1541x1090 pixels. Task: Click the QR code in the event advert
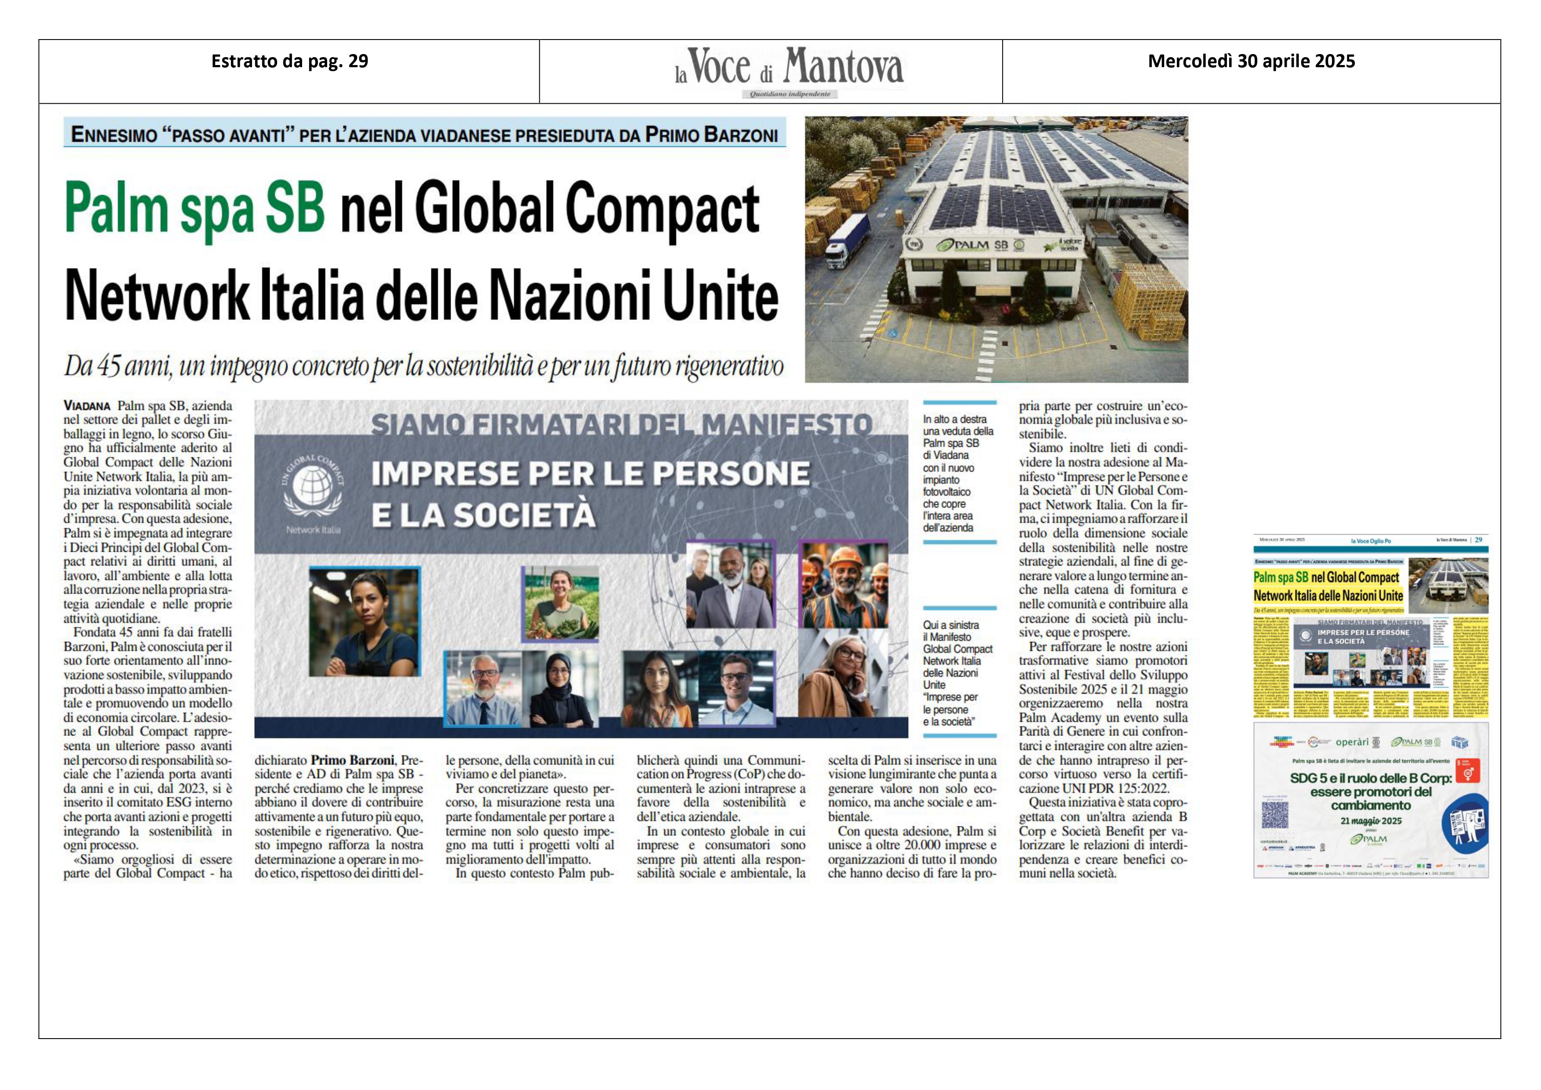pos(1275,815)
